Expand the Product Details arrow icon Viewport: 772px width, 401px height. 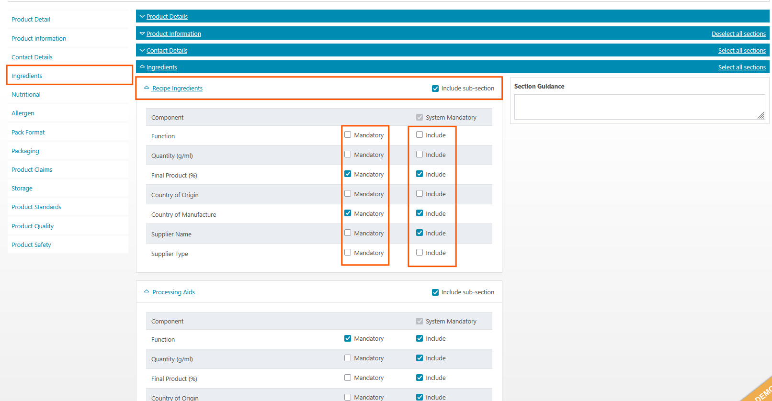point(142,16)
